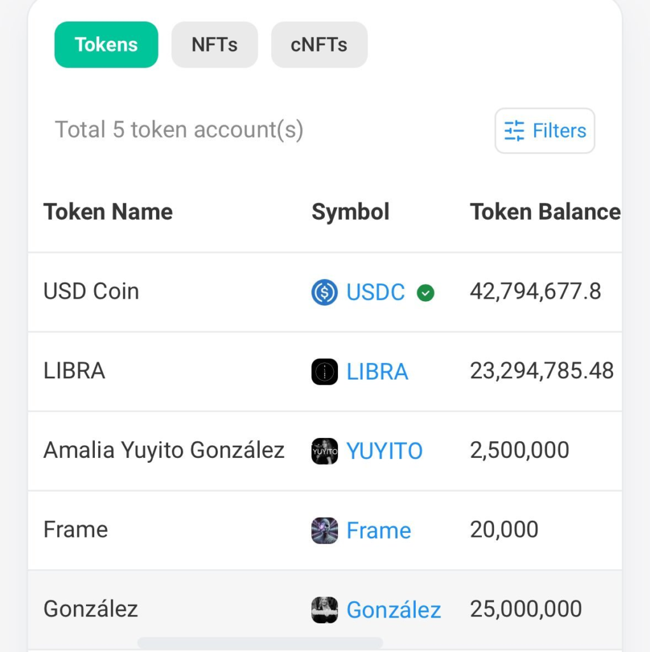Click the black LIBRA token icon
Viewport: 650px width, 652px height.
pos(324,372)
